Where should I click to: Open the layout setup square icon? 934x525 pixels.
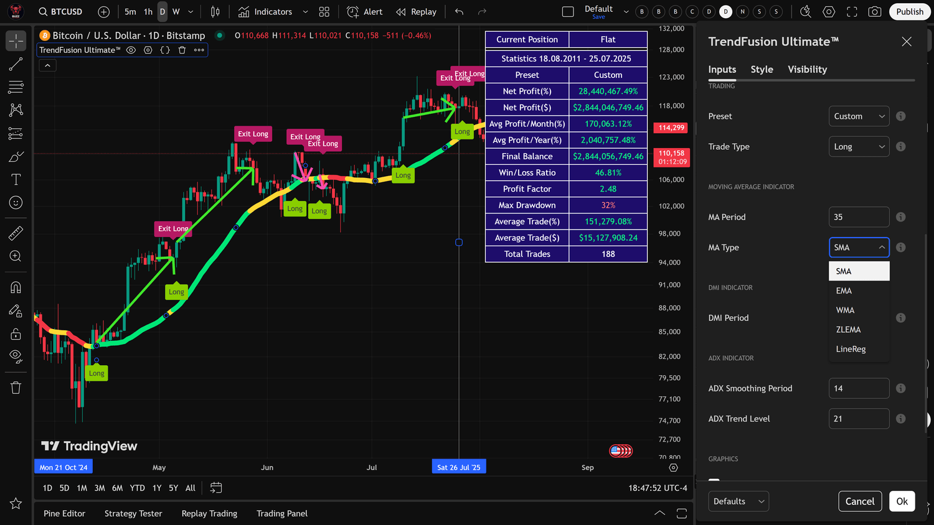coord(568,11)
